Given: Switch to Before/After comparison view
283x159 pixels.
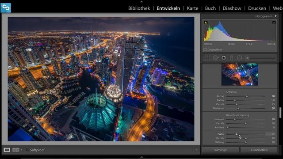Looking at the screenshot, I should click(x=16, y=150).
